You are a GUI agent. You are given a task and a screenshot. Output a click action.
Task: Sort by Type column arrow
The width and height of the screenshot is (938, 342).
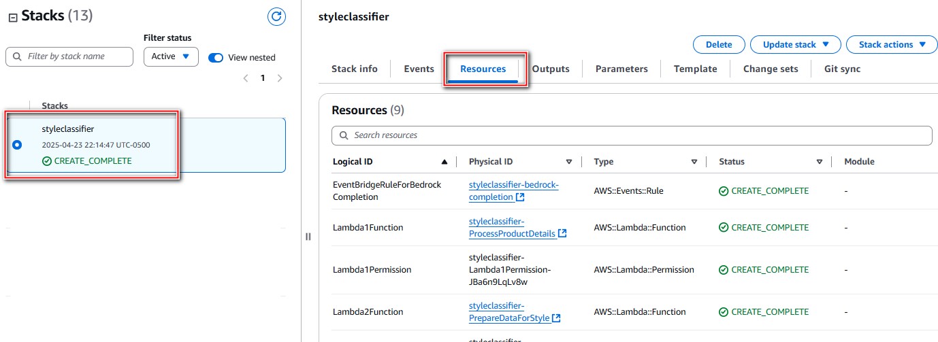pyautogui.click(x=694, y=162)
